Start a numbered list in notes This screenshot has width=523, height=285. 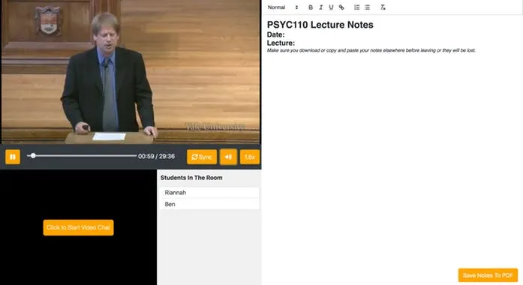(x=357, y=7)
